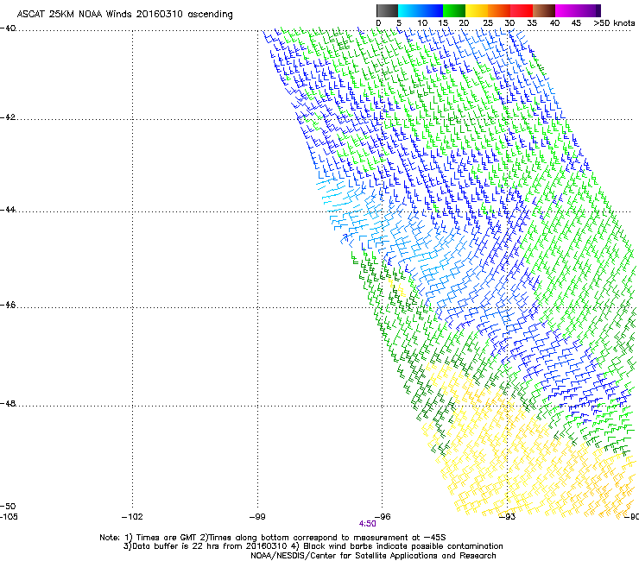Click the '30' label under the color scale
639x561 pixels.
click(509, 23)
